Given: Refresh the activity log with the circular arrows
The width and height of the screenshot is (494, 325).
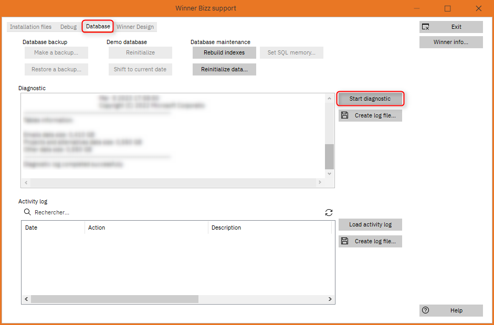Looking at the screenshot, I should (x=329, y=212).
